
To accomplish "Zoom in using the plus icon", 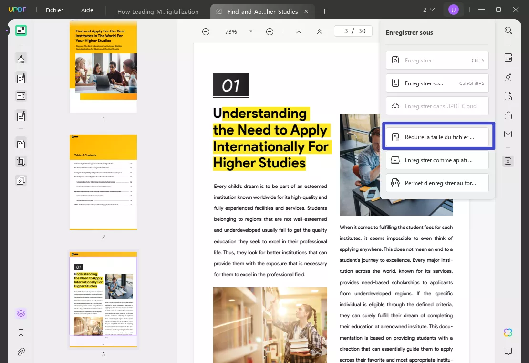I will click(x=270, y=31).
